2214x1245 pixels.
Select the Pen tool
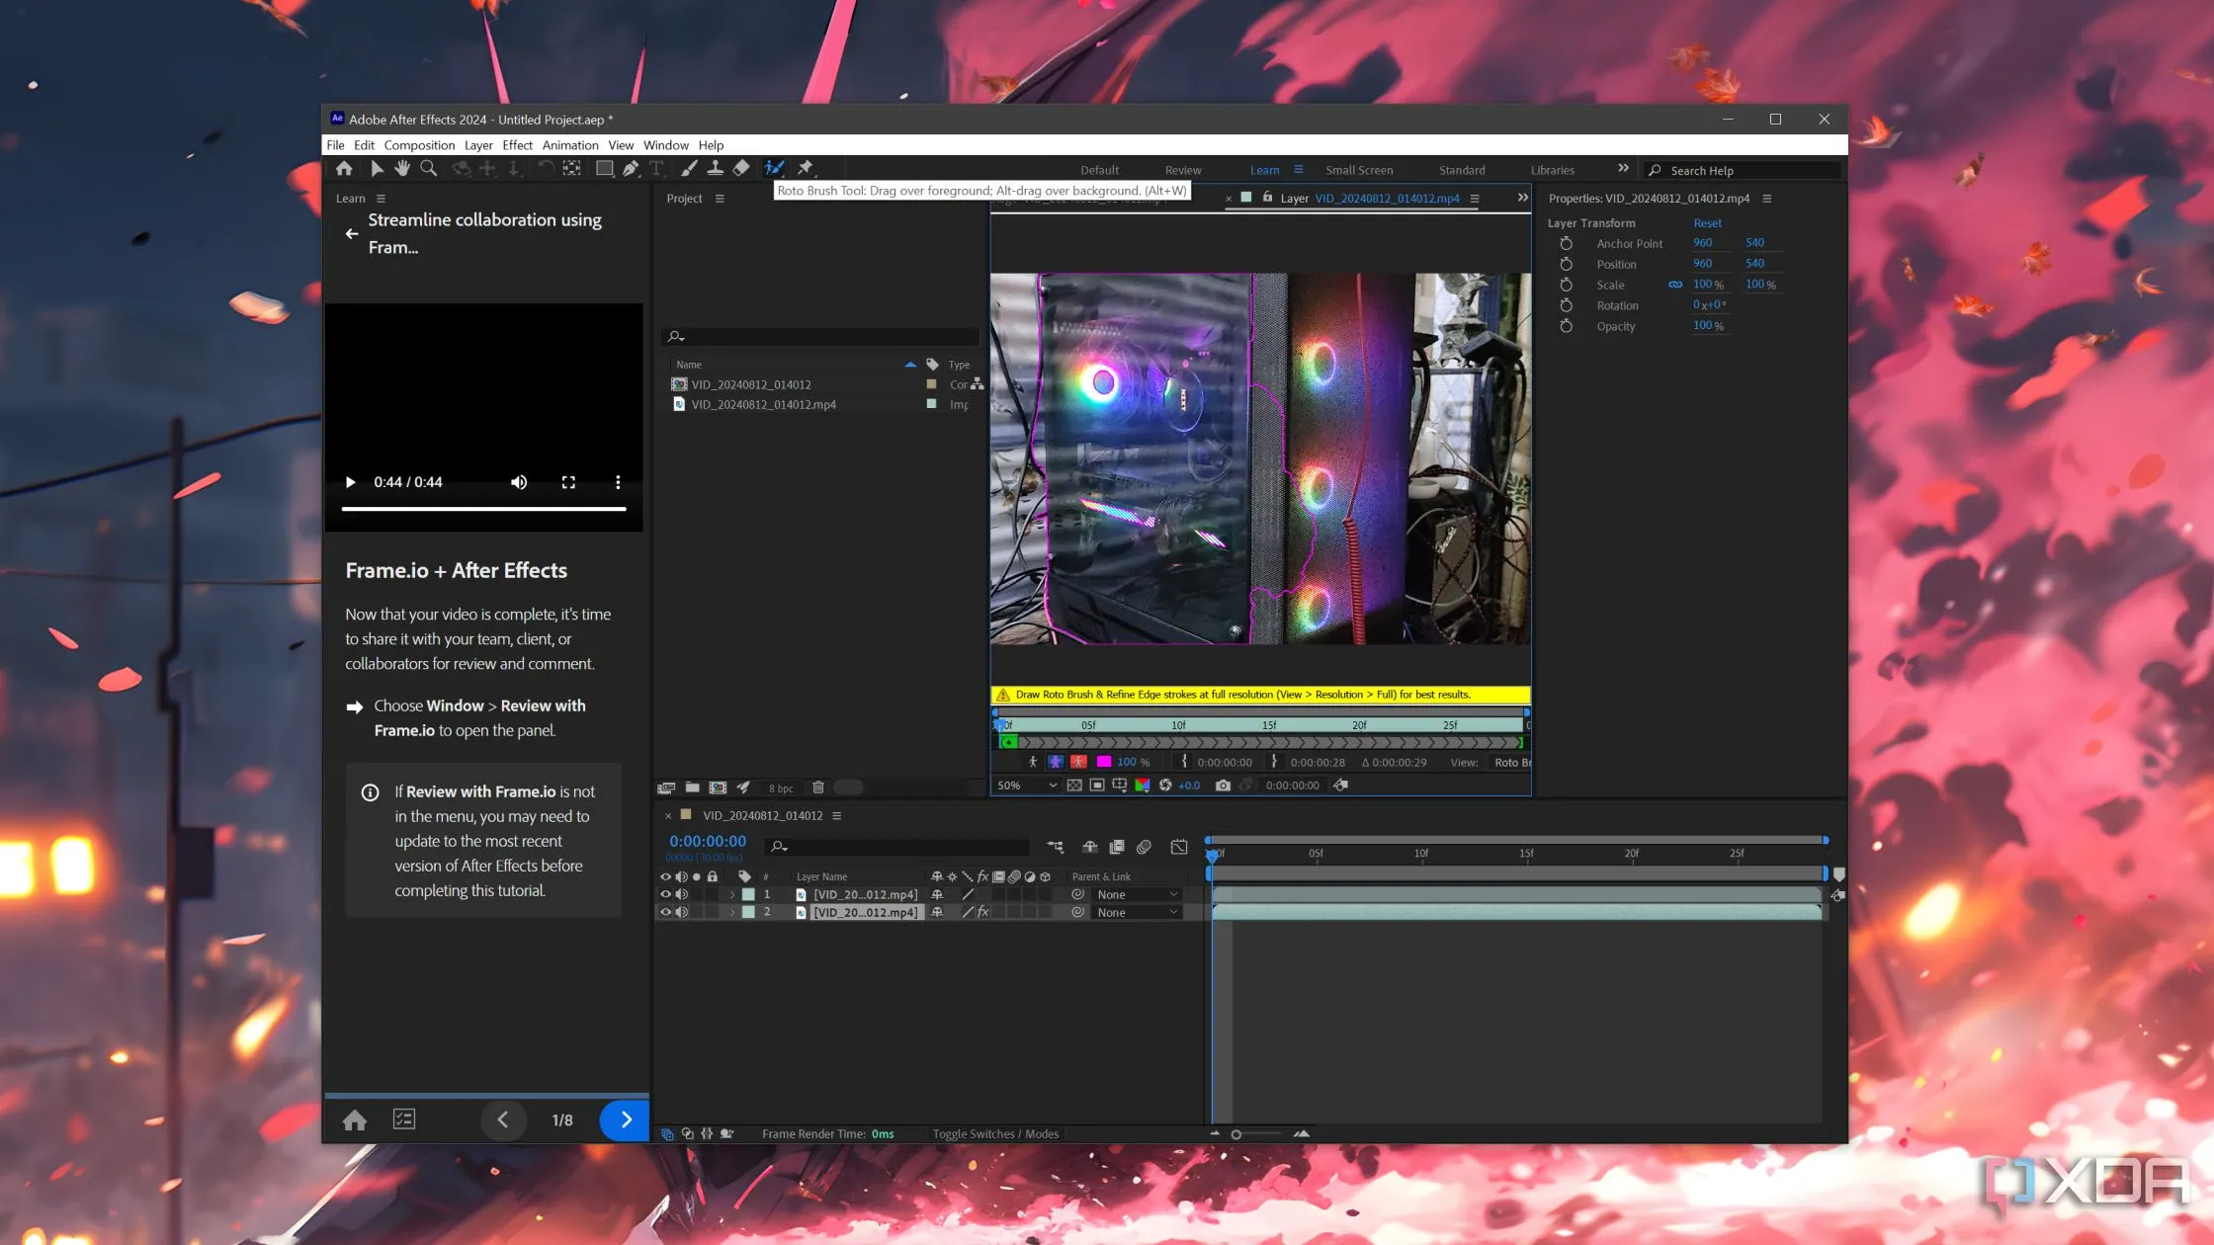pyautogui.click(x=631, y=169)
